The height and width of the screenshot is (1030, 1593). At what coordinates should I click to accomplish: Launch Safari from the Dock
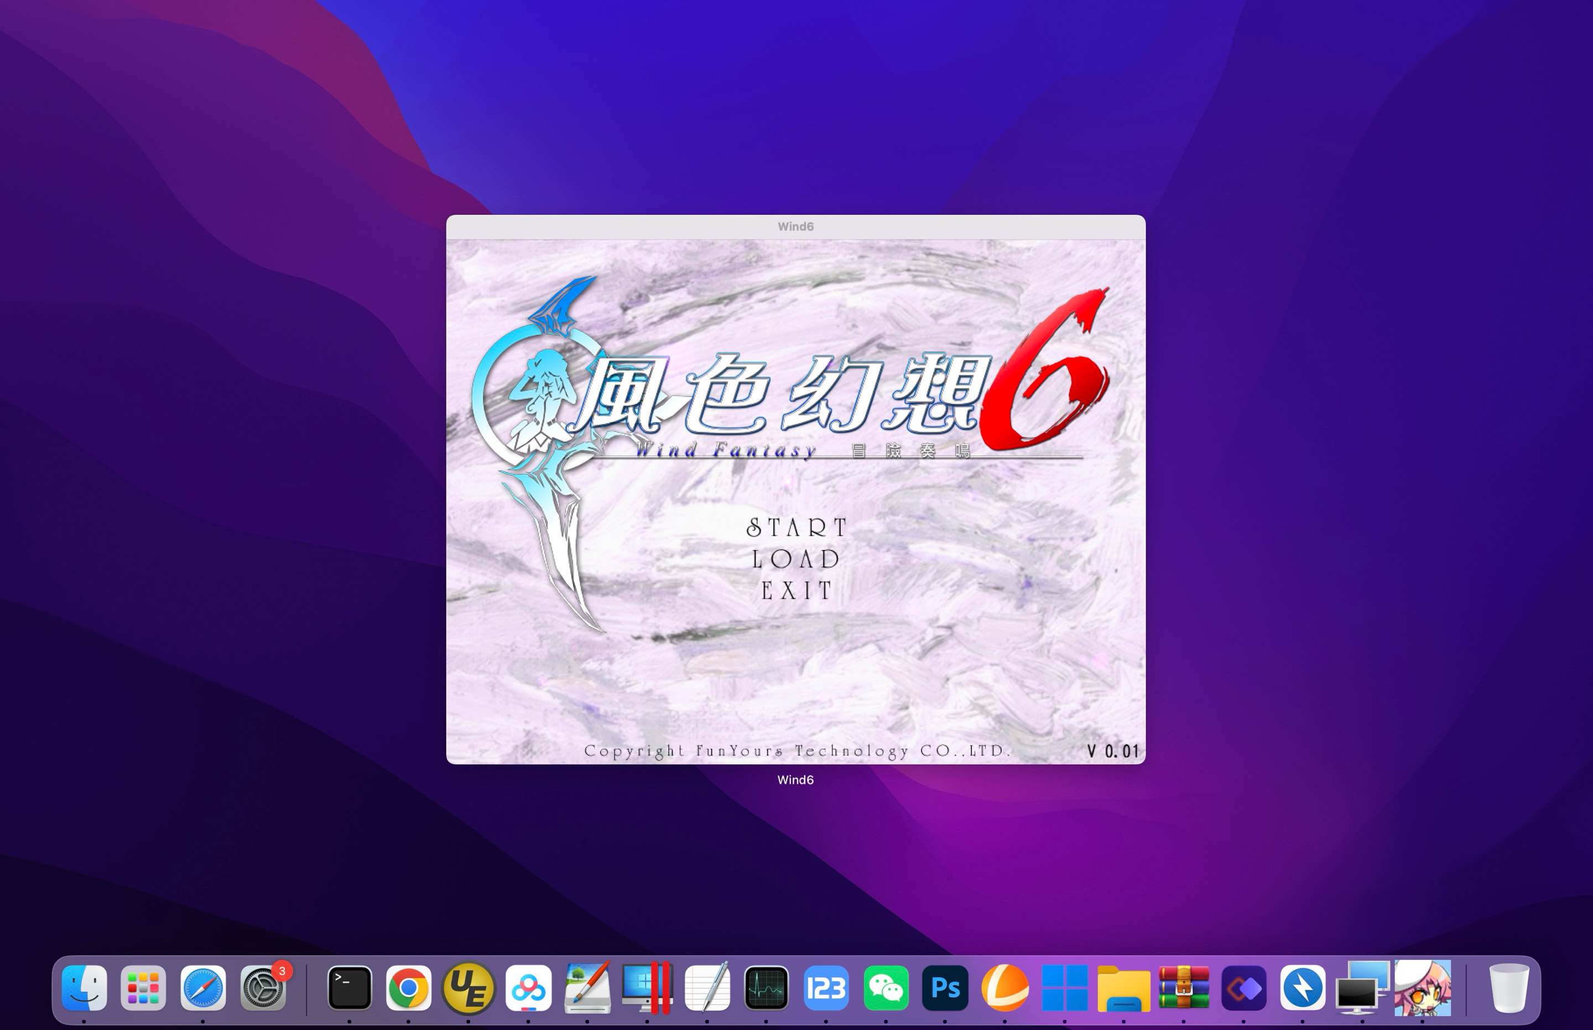pyautogui.click(x=202, y=988)
